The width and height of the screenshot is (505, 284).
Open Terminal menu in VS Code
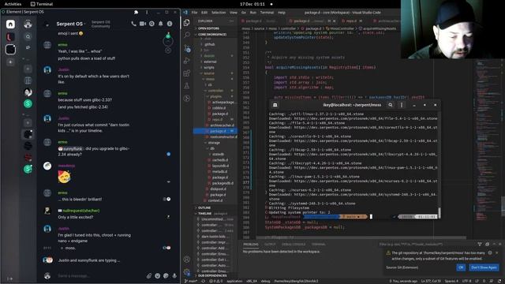(267, 13)
